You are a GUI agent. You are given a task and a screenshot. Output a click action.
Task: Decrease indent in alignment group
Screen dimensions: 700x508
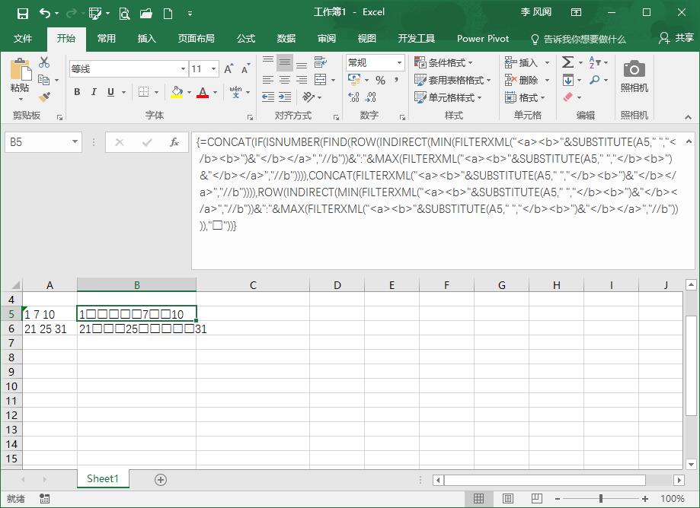click(268, 97)
